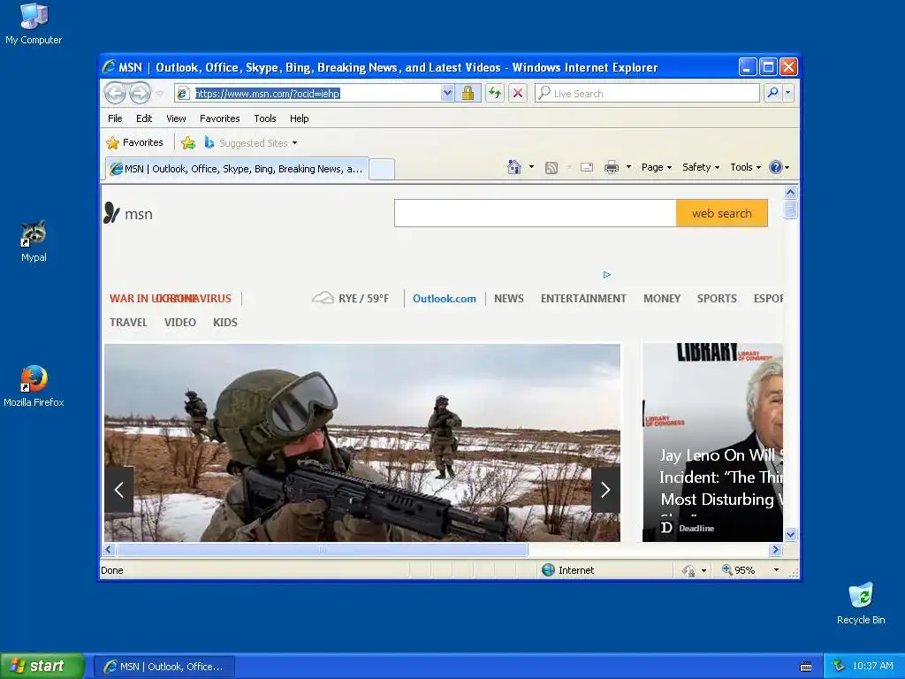Open the File menu
This screenshot has height=679, width=905.
(115, 118)
